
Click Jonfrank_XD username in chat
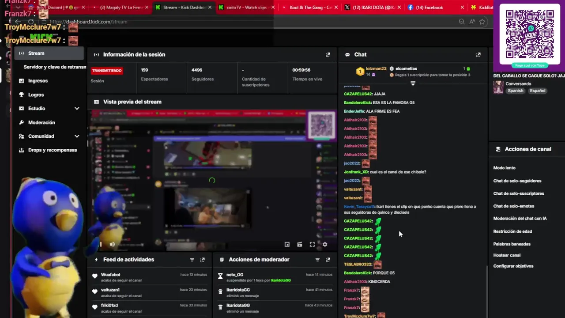click(356, 172)
